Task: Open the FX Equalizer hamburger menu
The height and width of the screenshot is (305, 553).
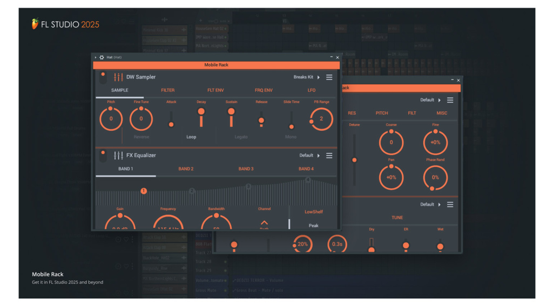Action: [329, 155]
